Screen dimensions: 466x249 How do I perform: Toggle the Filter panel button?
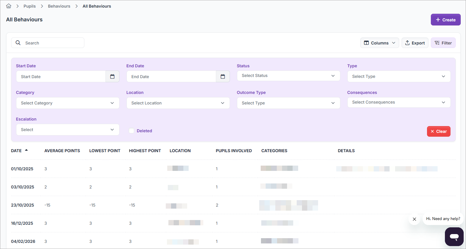tap(443, 43)
